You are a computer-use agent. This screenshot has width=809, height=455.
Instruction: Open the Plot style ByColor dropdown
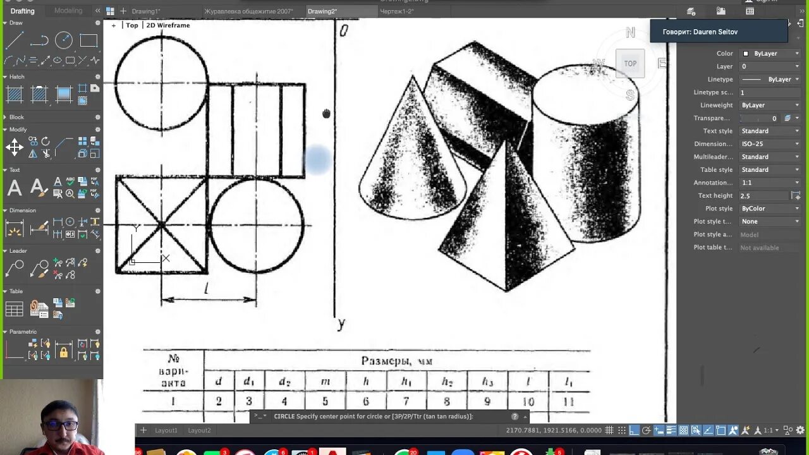click(x=770, y=209)
